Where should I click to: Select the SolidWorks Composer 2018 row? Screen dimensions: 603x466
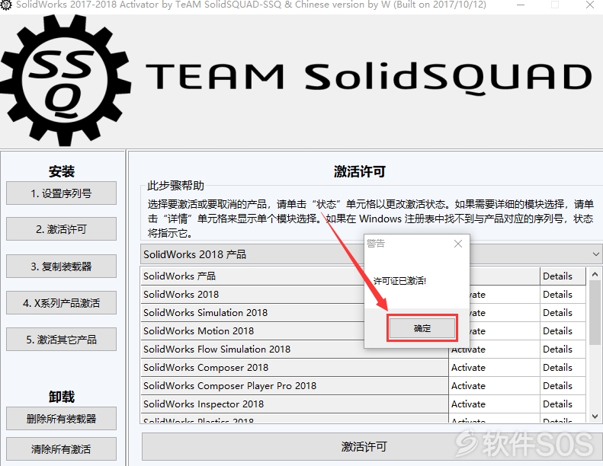(x=294, y=368)
